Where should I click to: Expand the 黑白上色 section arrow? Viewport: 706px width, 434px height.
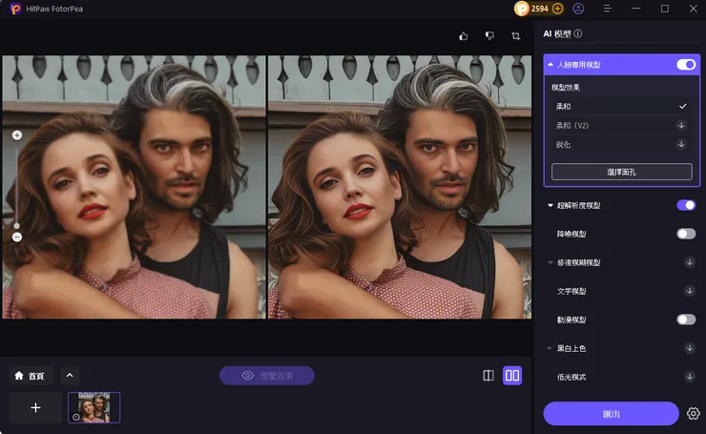550,348
